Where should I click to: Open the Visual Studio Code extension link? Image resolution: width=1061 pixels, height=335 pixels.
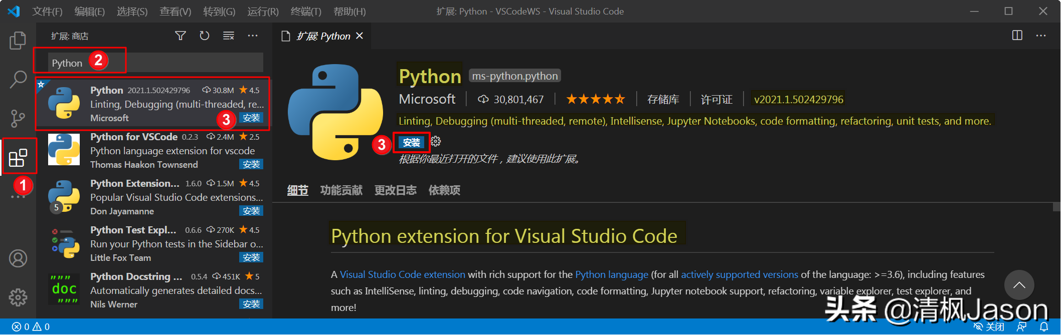[x=403, y=274]
